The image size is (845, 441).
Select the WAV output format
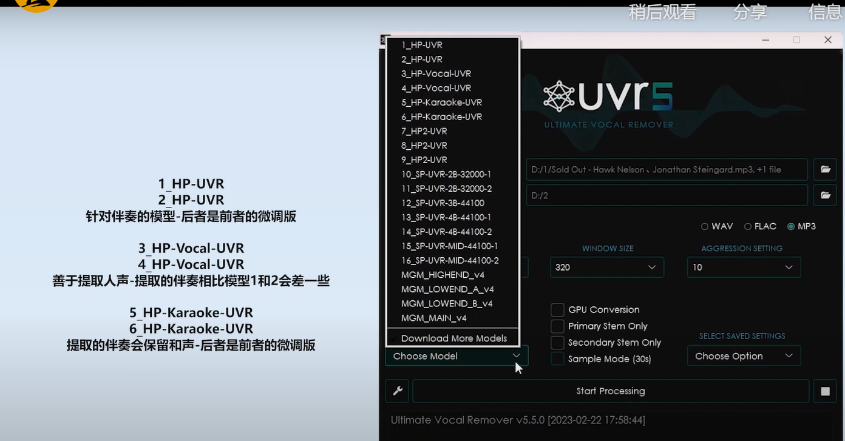click(717, 226)
